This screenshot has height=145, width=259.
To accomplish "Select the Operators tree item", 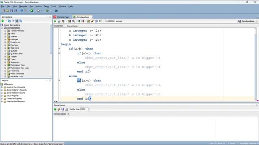I will point(15,48).
